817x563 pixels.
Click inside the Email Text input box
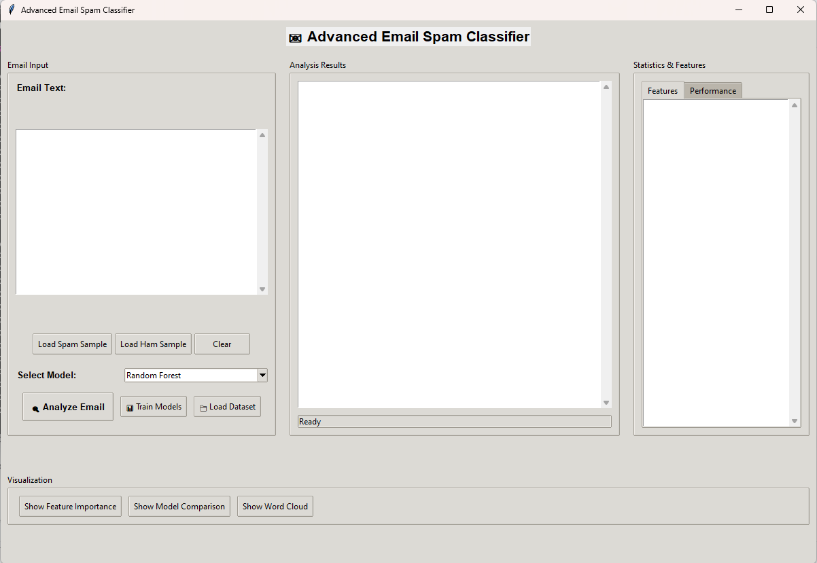(x=136, y=212)
